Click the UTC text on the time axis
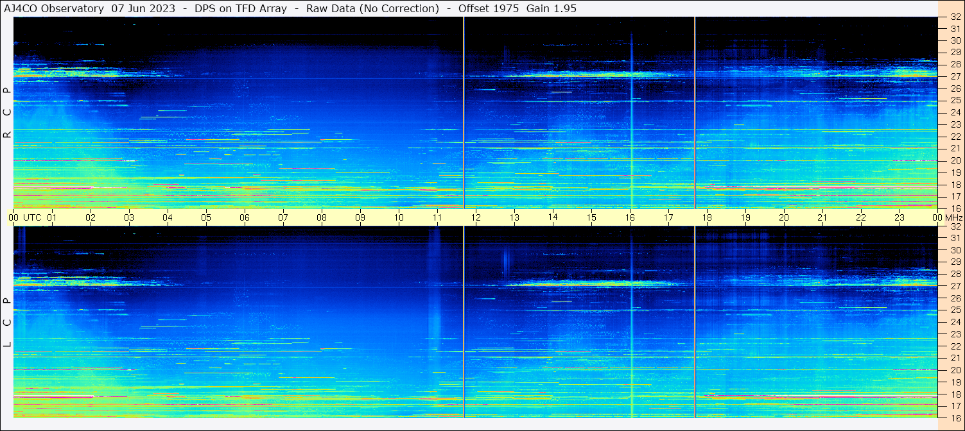965x431 pixels. click(x=33, y=217)
